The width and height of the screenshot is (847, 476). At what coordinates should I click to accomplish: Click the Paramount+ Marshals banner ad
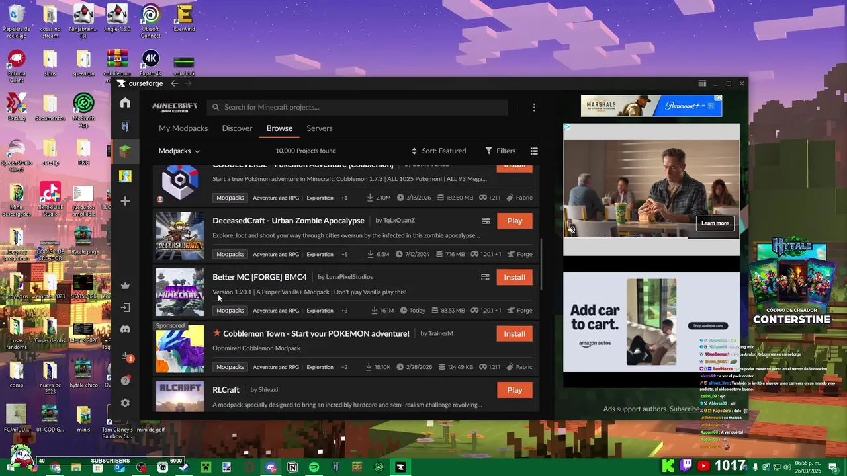(x=651, y=106)
